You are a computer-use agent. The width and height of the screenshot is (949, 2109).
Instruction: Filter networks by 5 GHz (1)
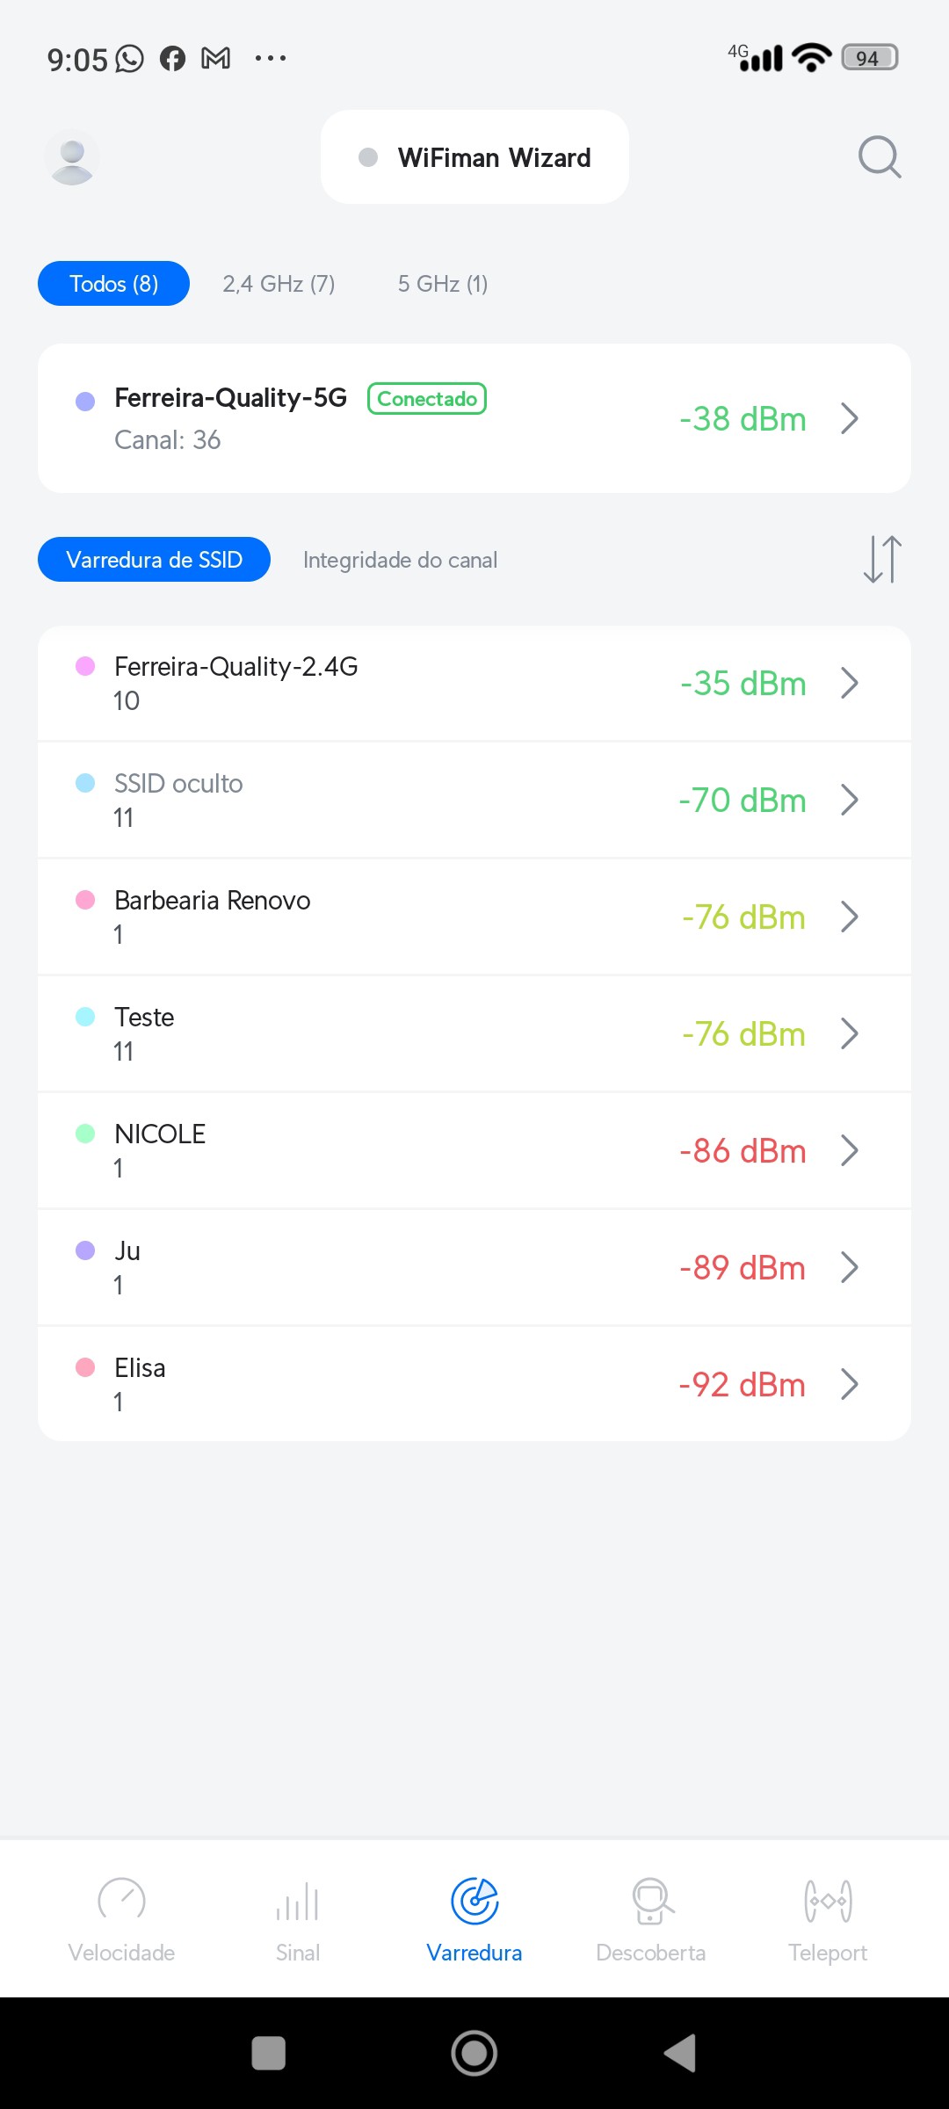tap(443, 284)
